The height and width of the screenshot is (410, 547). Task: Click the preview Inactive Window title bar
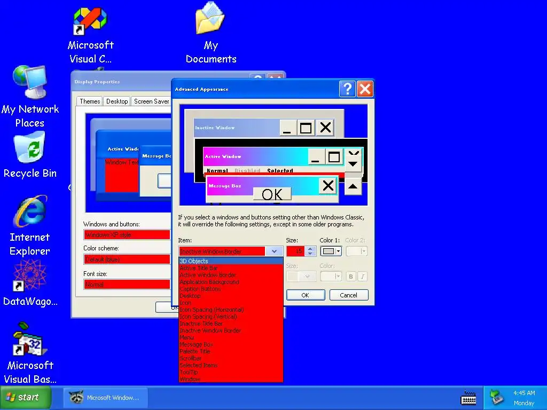pos(237,128)
